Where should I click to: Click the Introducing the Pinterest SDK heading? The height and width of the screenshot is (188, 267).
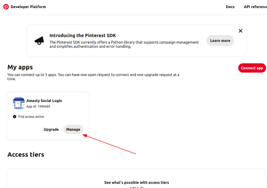(83, 35)
